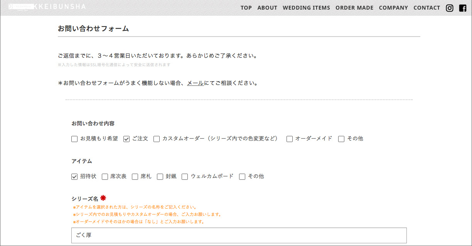Open WEDDING ITEMS menu
472x246 pixels.
point(306,8)
